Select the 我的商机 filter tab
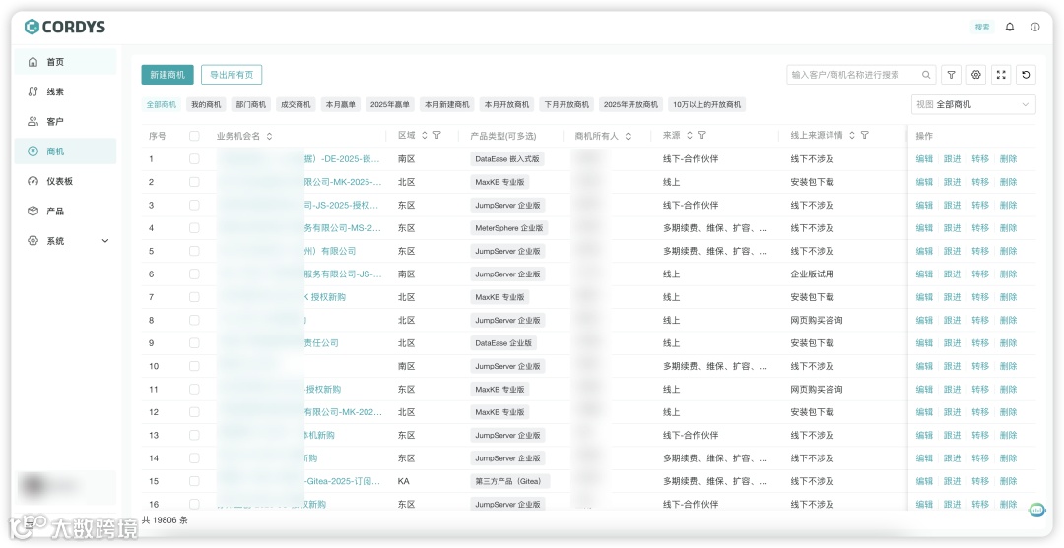1064x548 pixels. 206,105
